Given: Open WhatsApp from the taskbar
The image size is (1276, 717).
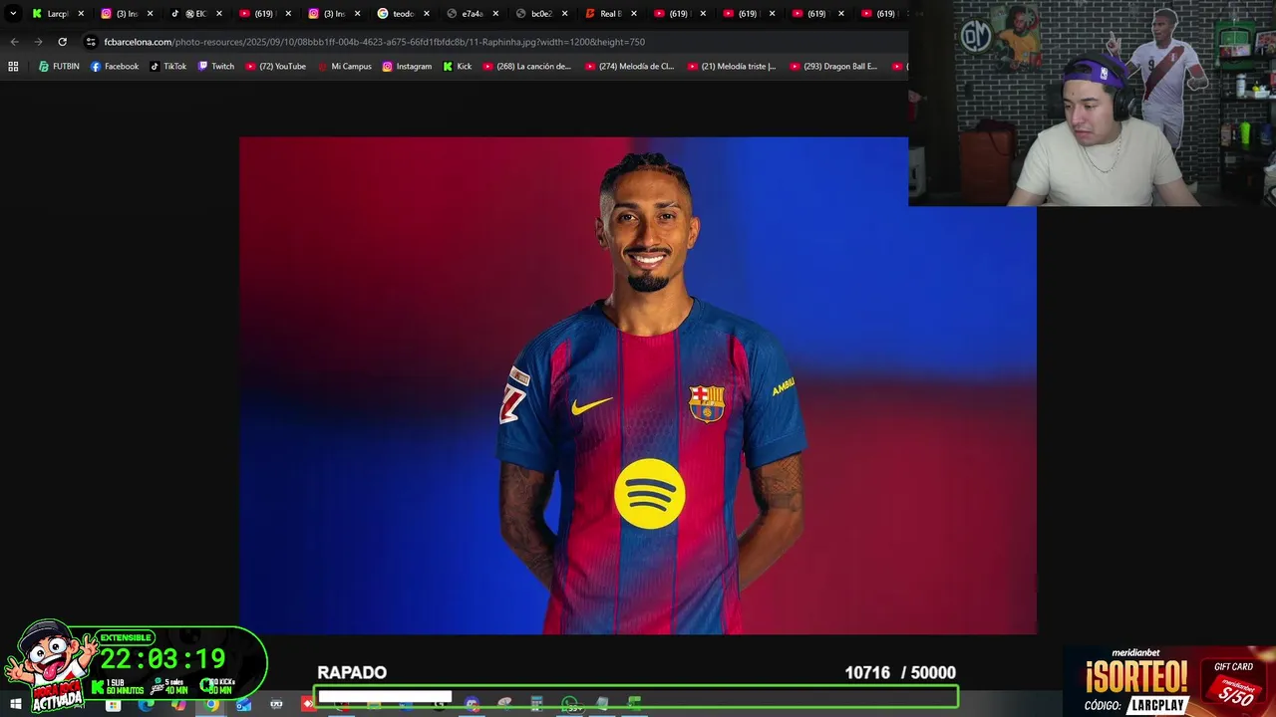Looking at the screenshot, I should coord(569,704).
